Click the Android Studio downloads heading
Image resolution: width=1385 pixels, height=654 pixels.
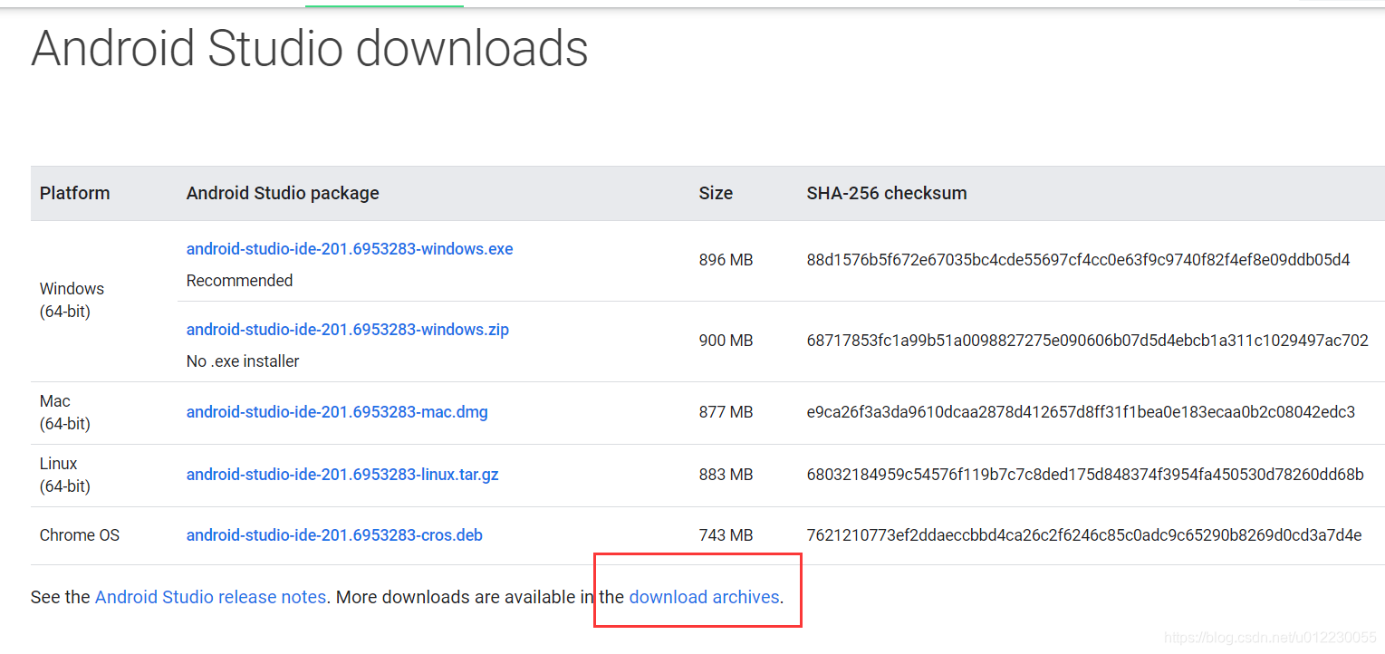point(310,48)
